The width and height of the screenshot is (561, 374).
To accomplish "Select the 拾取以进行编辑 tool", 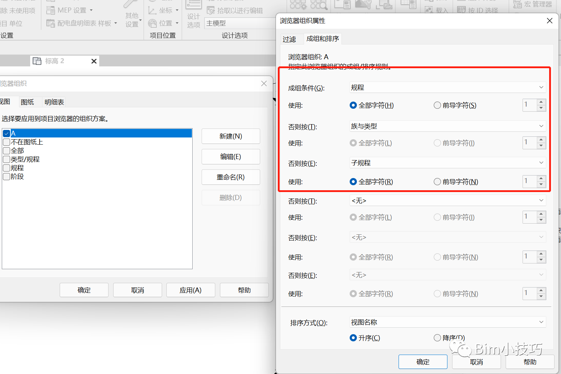I will click(235, 10).
